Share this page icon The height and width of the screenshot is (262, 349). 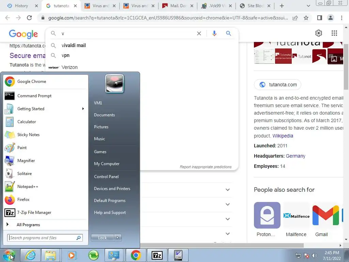click(295, 18)
